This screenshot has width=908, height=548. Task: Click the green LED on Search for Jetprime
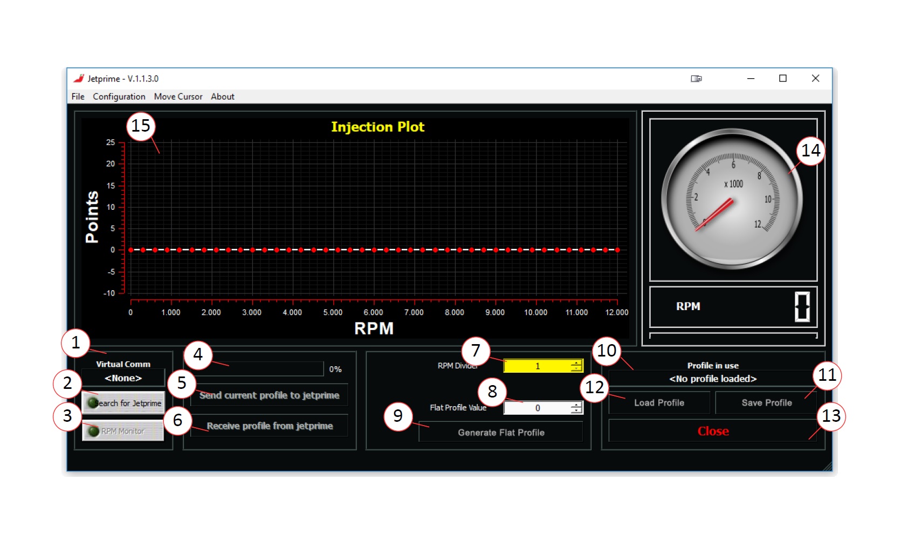point(93,403)
